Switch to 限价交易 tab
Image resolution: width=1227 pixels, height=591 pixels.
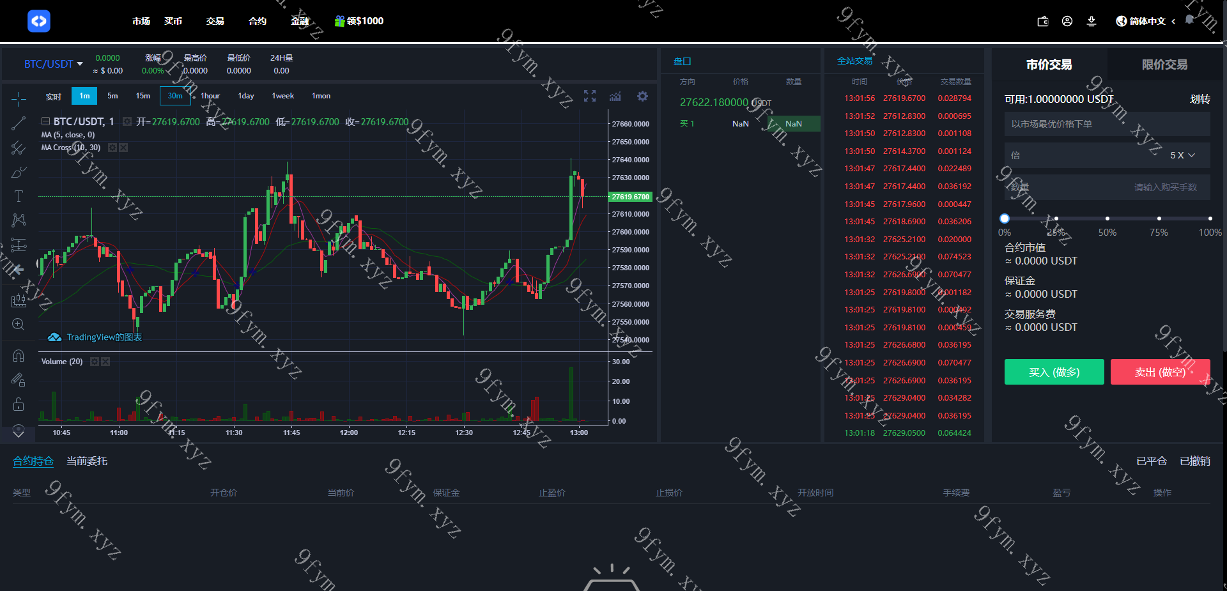1164,64
